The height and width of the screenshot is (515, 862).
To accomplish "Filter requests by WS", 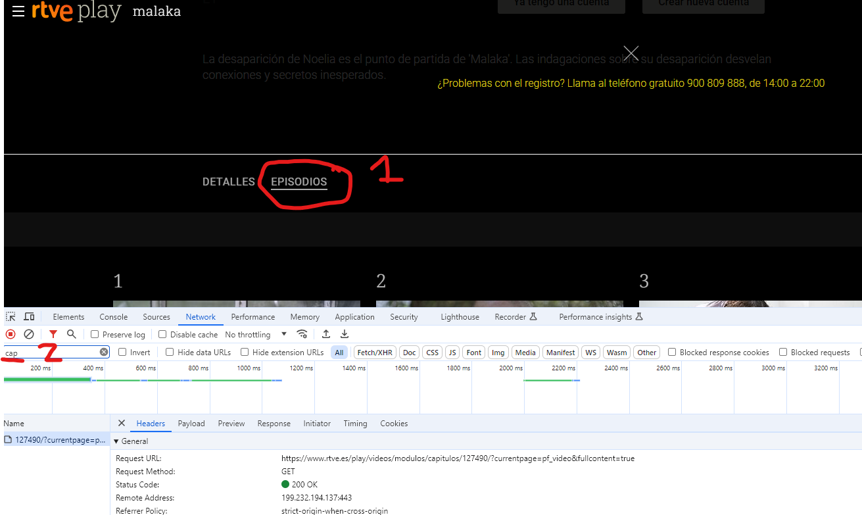I will coord(591,353).
